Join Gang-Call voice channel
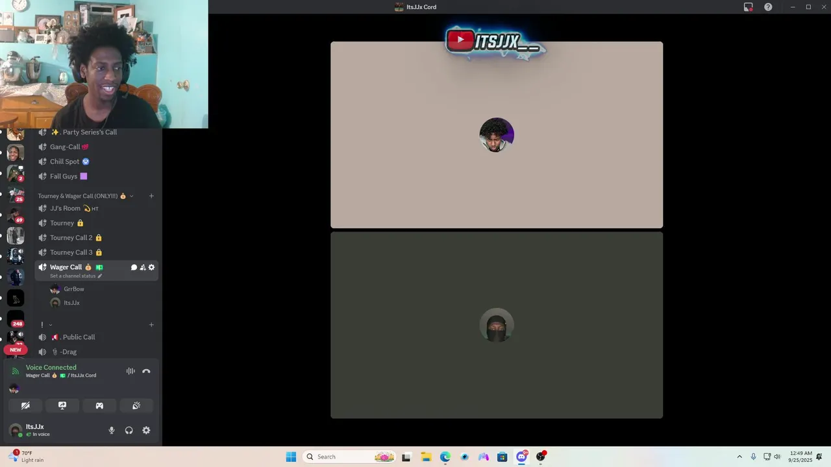Viewport: 831px width, 467px height. [96, 147]
